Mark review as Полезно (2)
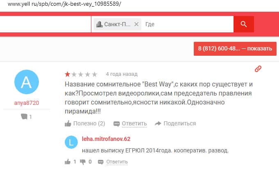 85,123
